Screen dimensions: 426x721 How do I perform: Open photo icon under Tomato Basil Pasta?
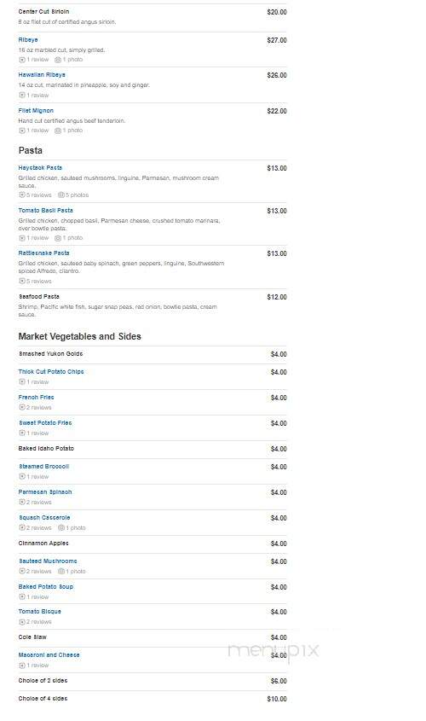(58, 238)
